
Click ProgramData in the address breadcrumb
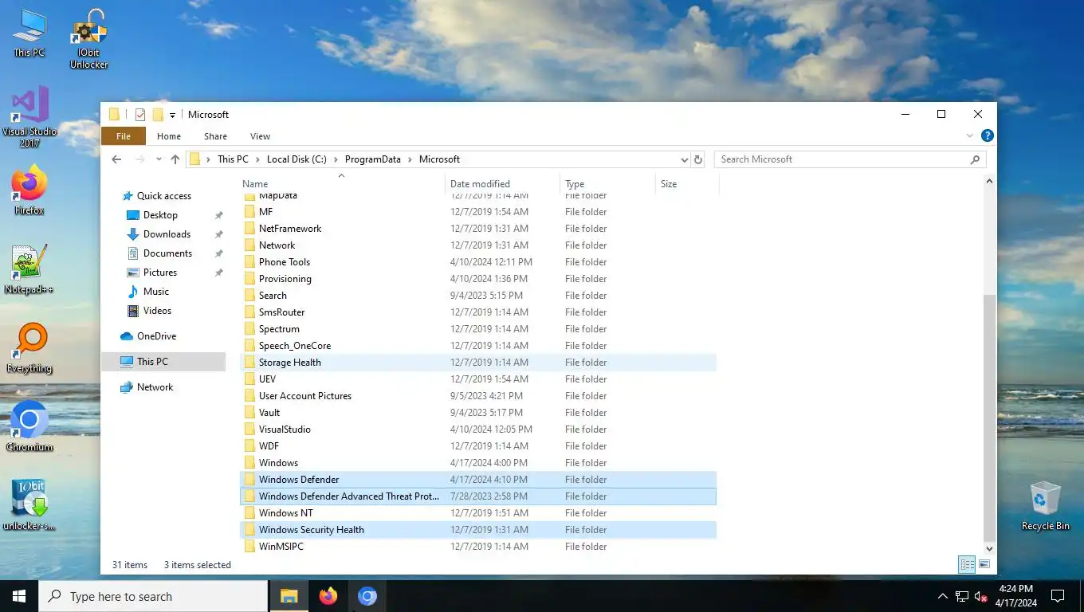pos(373,159)
